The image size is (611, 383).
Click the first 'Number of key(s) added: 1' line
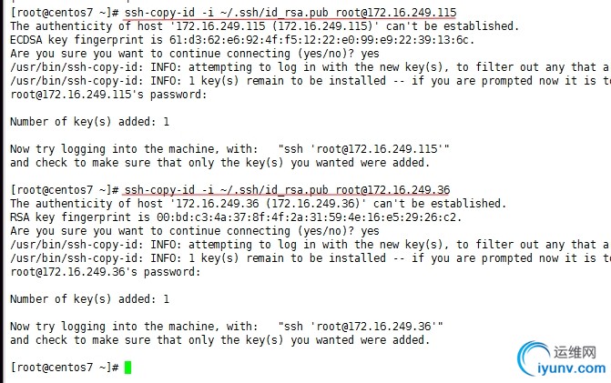coord(89,122)
